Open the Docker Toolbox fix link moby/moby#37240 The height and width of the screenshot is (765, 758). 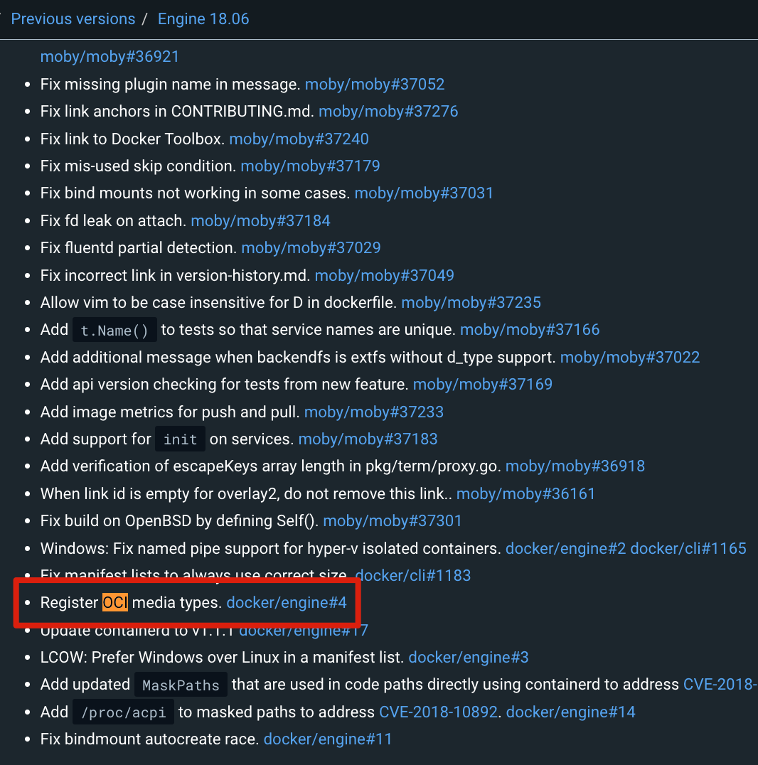tap(299, 139)
